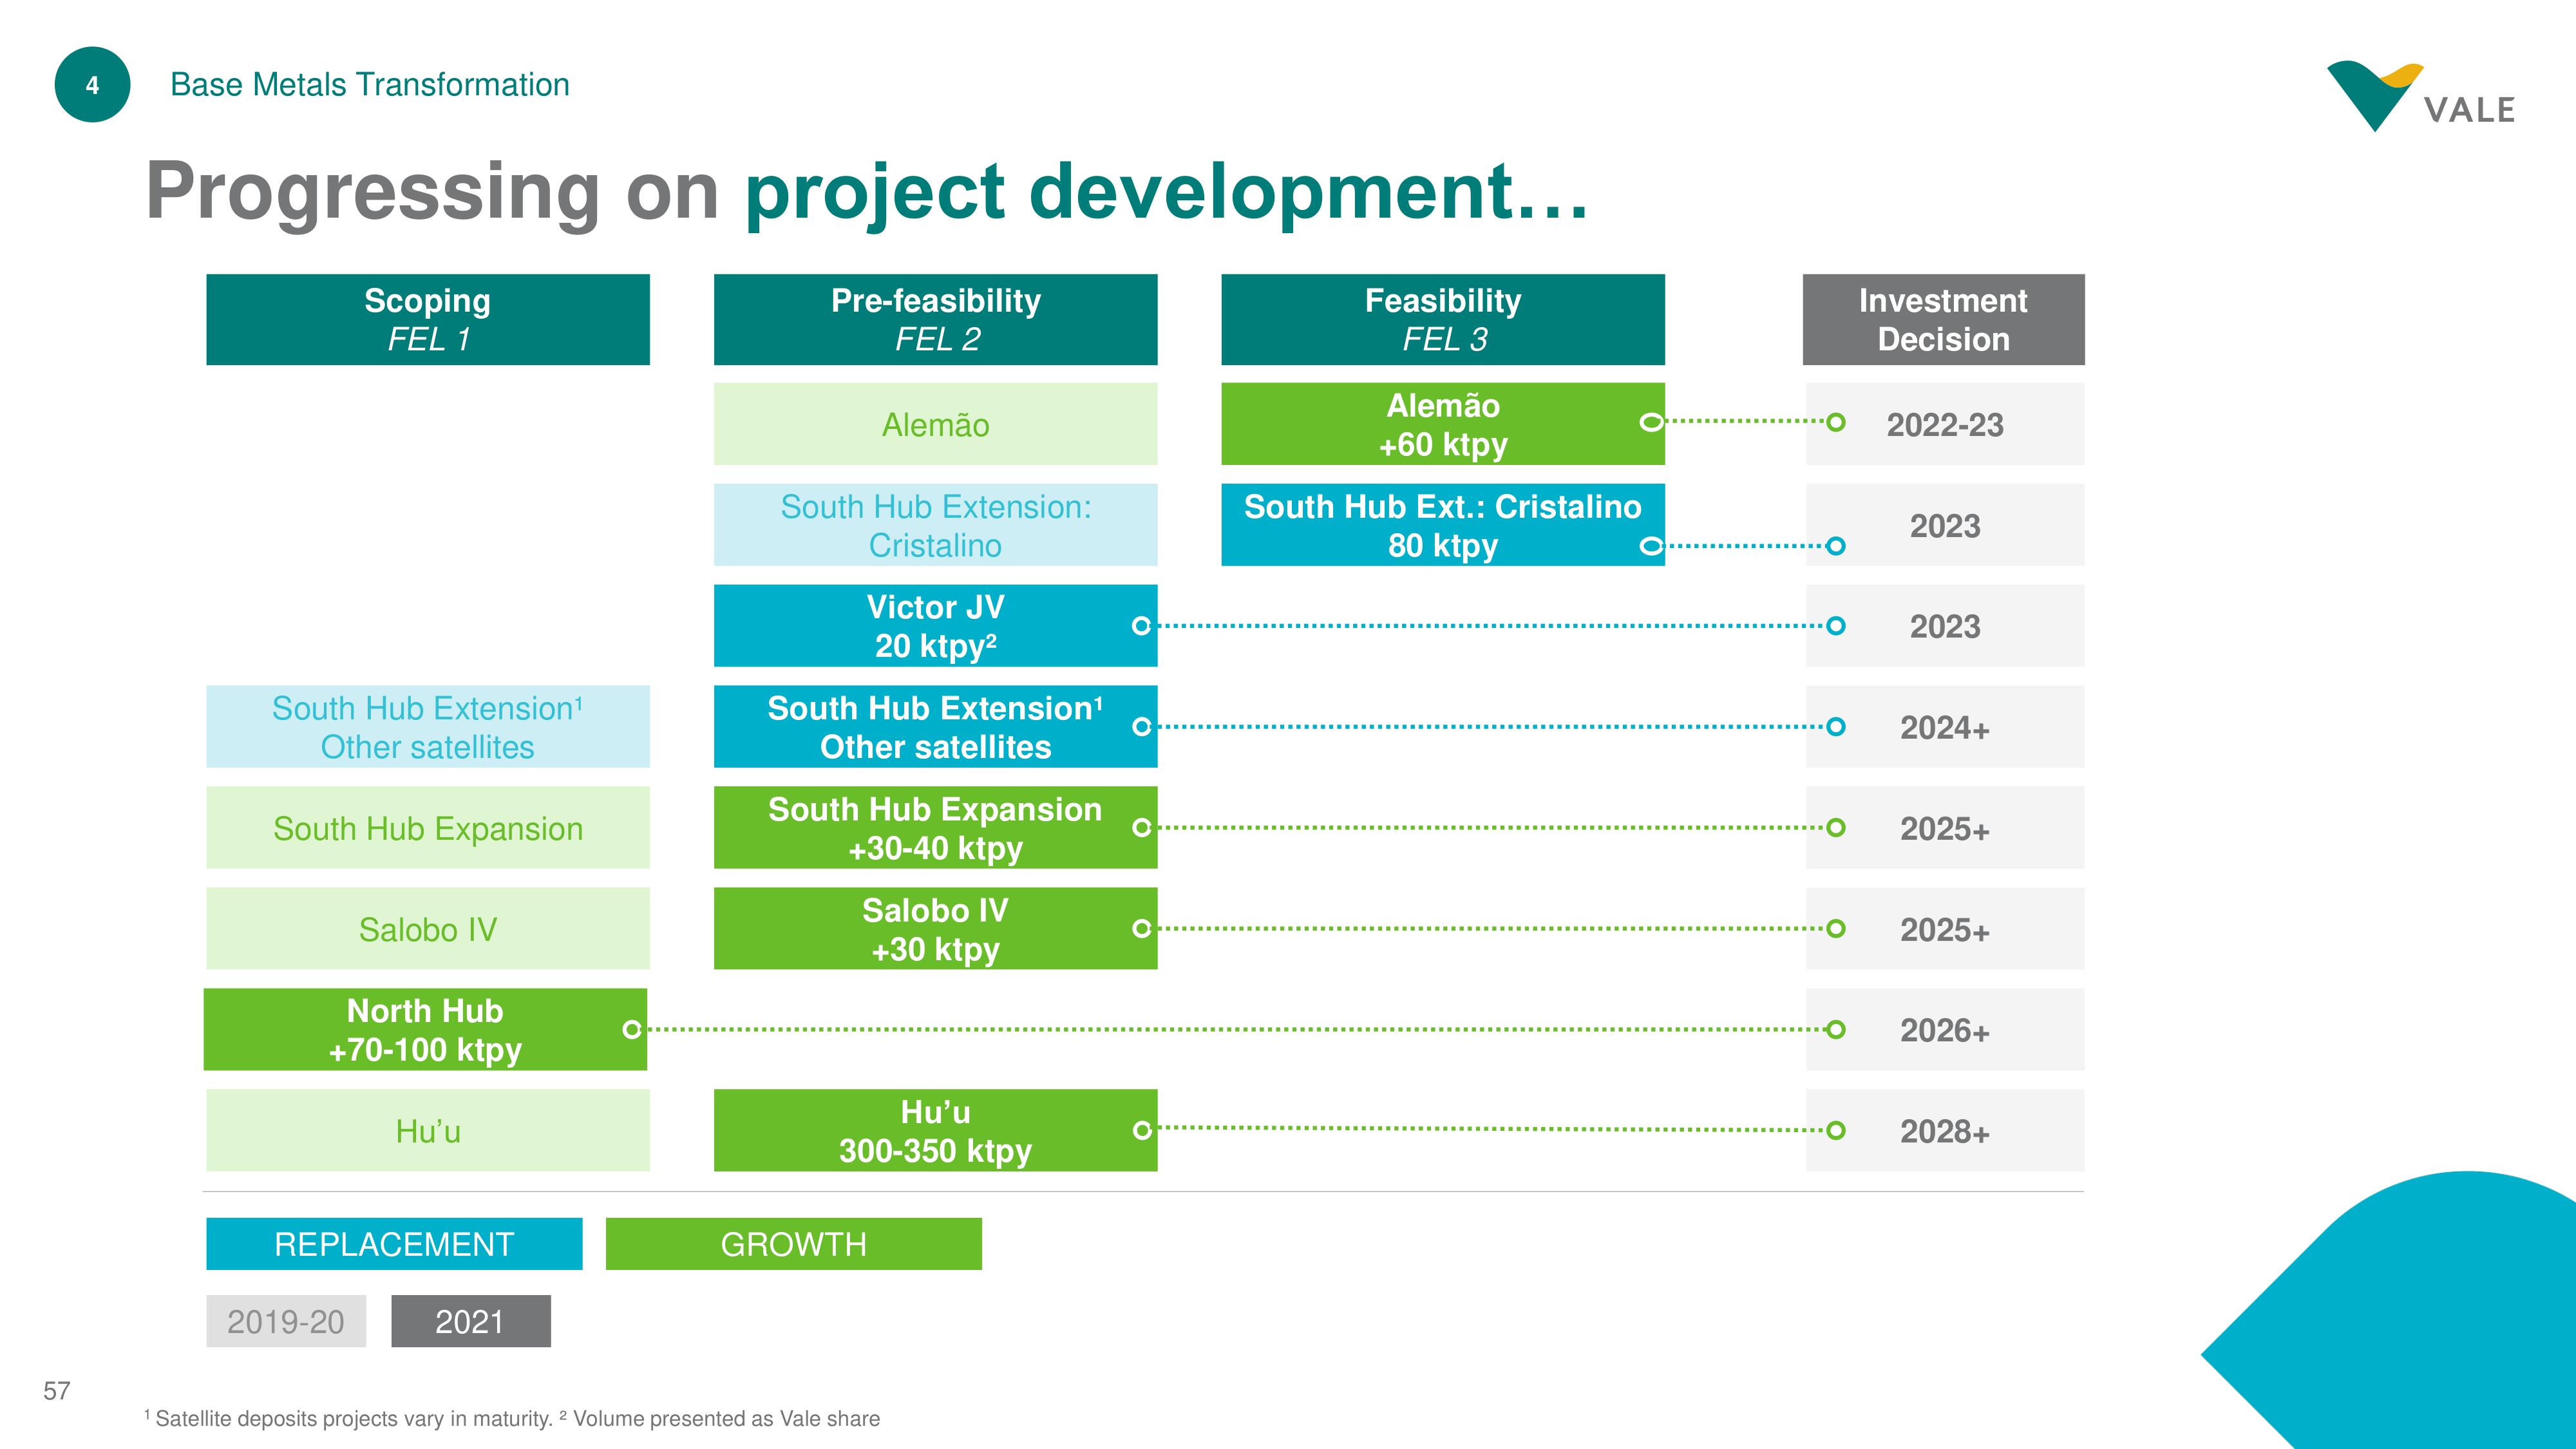Click the 2025+ cell in South Hub Expansion row
This screenshot has height=1449, width=2576.
click(x=1945, y=828)
